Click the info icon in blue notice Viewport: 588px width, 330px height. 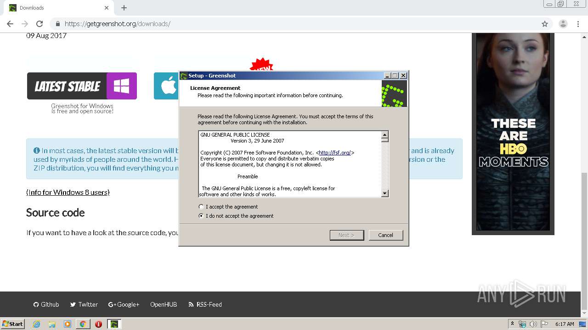click(x=37, y=150)
